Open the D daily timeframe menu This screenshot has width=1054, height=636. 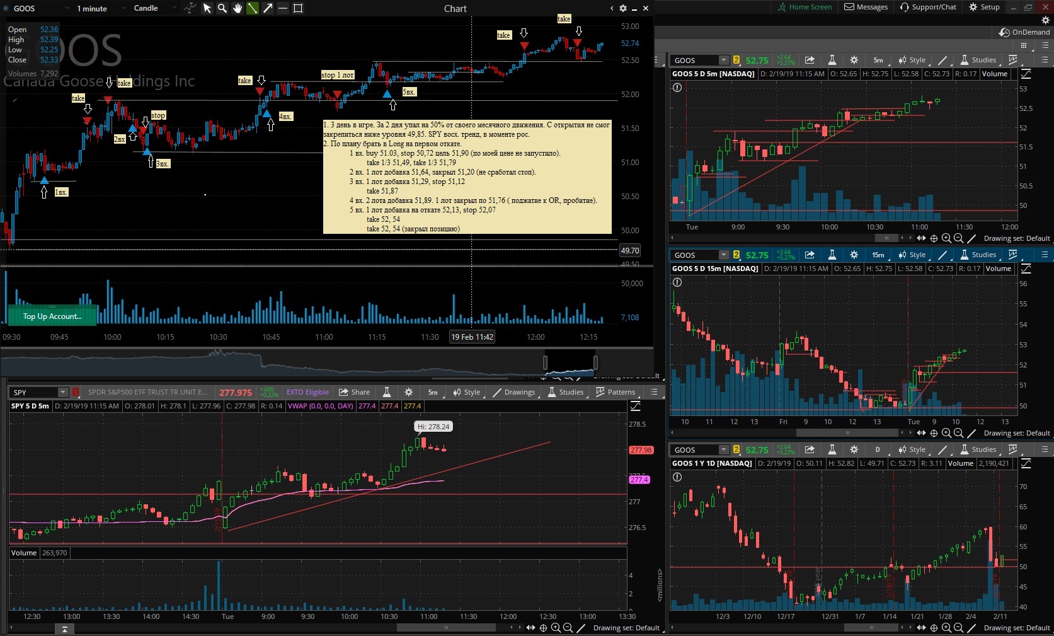click(878, 449)
